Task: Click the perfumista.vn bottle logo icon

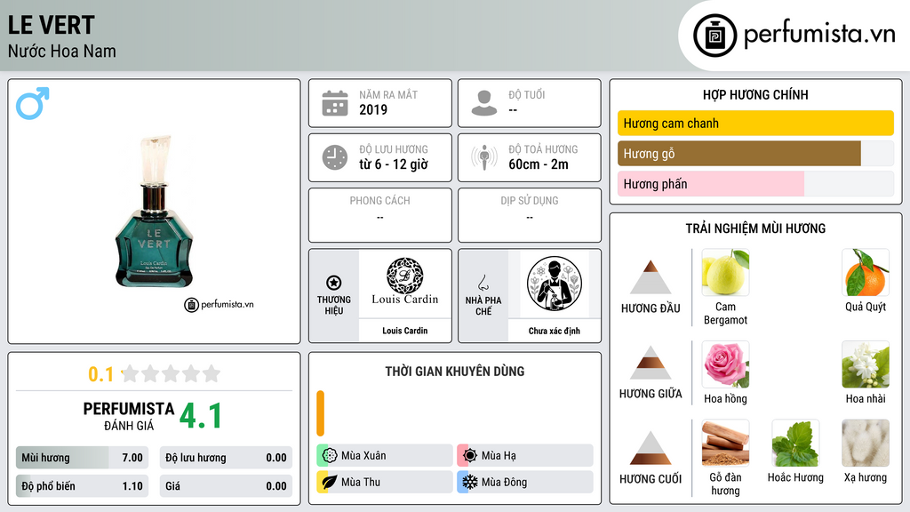Action: click(714, 36)
